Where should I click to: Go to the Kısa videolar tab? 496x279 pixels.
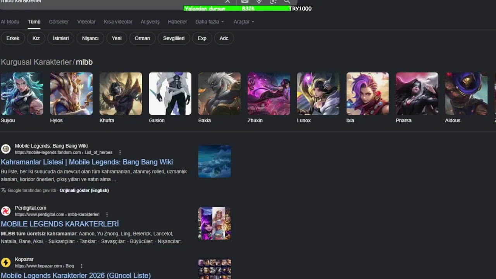tap(118, 22)
